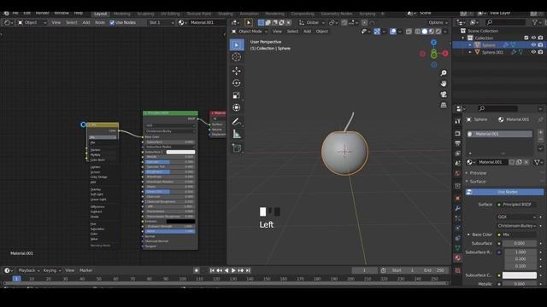Click the Mix base color link button
Screen dimensions: 547x307
click(516, 235)
